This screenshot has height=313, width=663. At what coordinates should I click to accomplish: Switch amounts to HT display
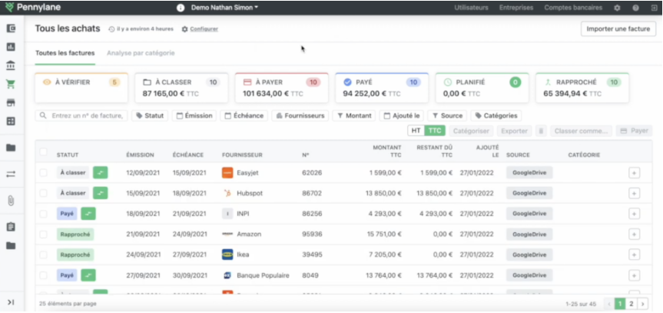(x=415, y=132)
